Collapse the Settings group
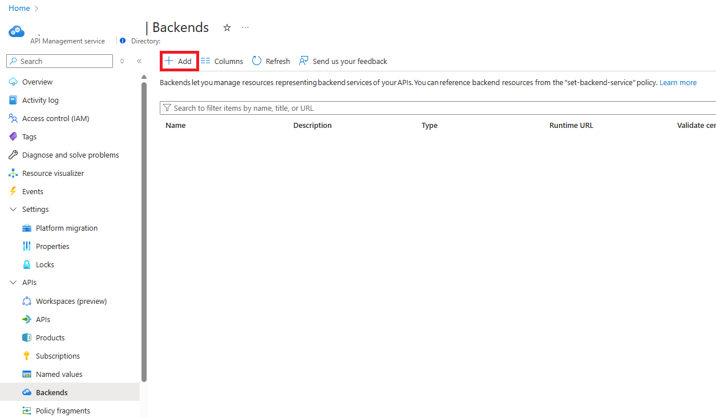This screenshot has height=418, width=716. [13, 209]
